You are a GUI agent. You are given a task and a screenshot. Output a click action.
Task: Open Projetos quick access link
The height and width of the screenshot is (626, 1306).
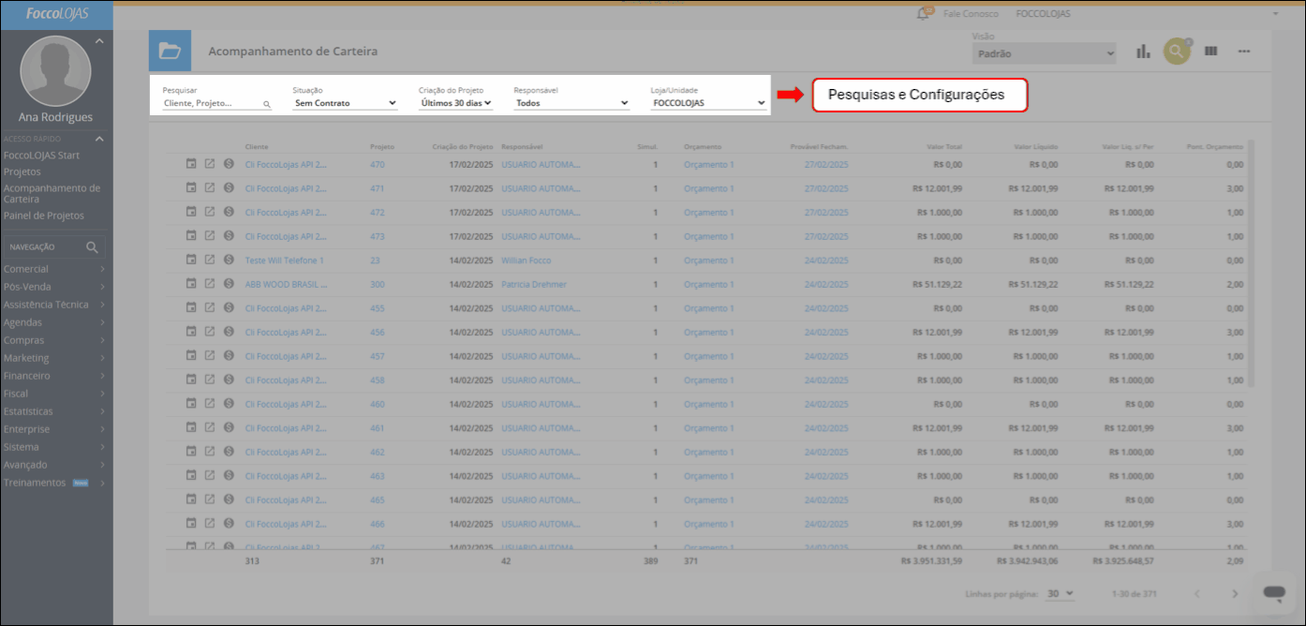click(22, 172)
